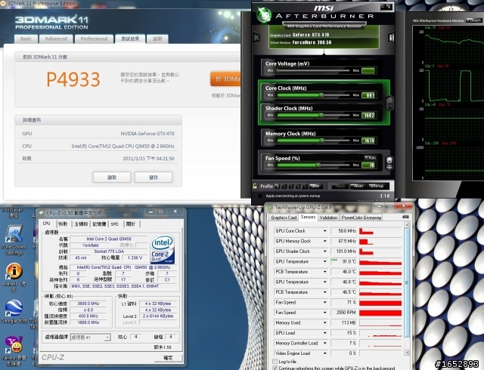Expand the GPU Memory Clock sensor dropdown
The width and height of the screenshot is (484, 370).
coord(324,241)
